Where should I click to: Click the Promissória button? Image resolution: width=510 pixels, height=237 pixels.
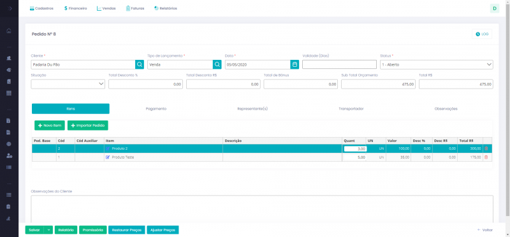click(x=93, y=230)
